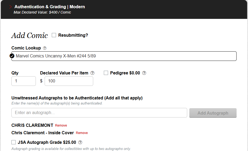The width and height of the screenshot is (248, 151).
Task: Click the black checkmark icon beside Comic Lookup
Action: click(x=12, y=56)
